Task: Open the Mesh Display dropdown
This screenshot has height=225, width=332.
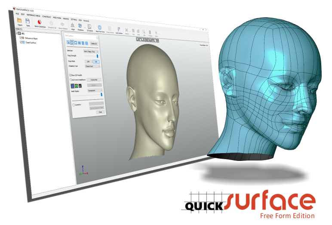Action: click(95, 90)
